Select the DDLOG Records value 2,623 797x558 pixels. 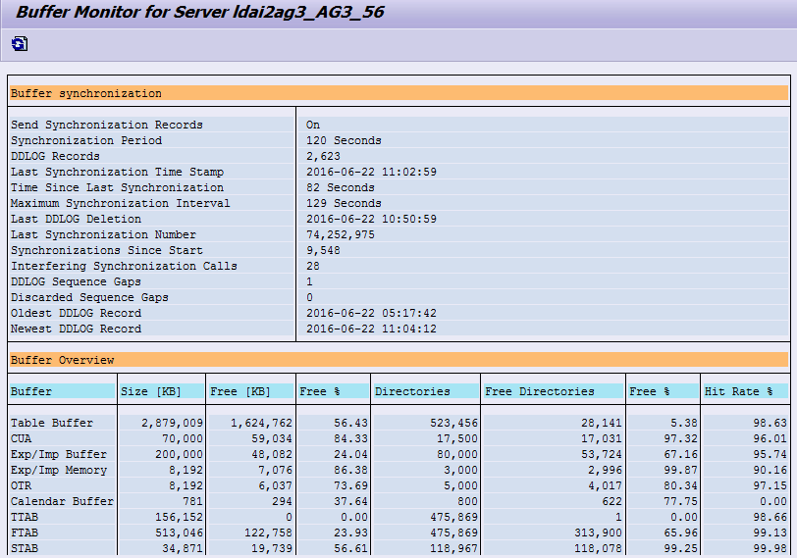click(x=323, y=156)
